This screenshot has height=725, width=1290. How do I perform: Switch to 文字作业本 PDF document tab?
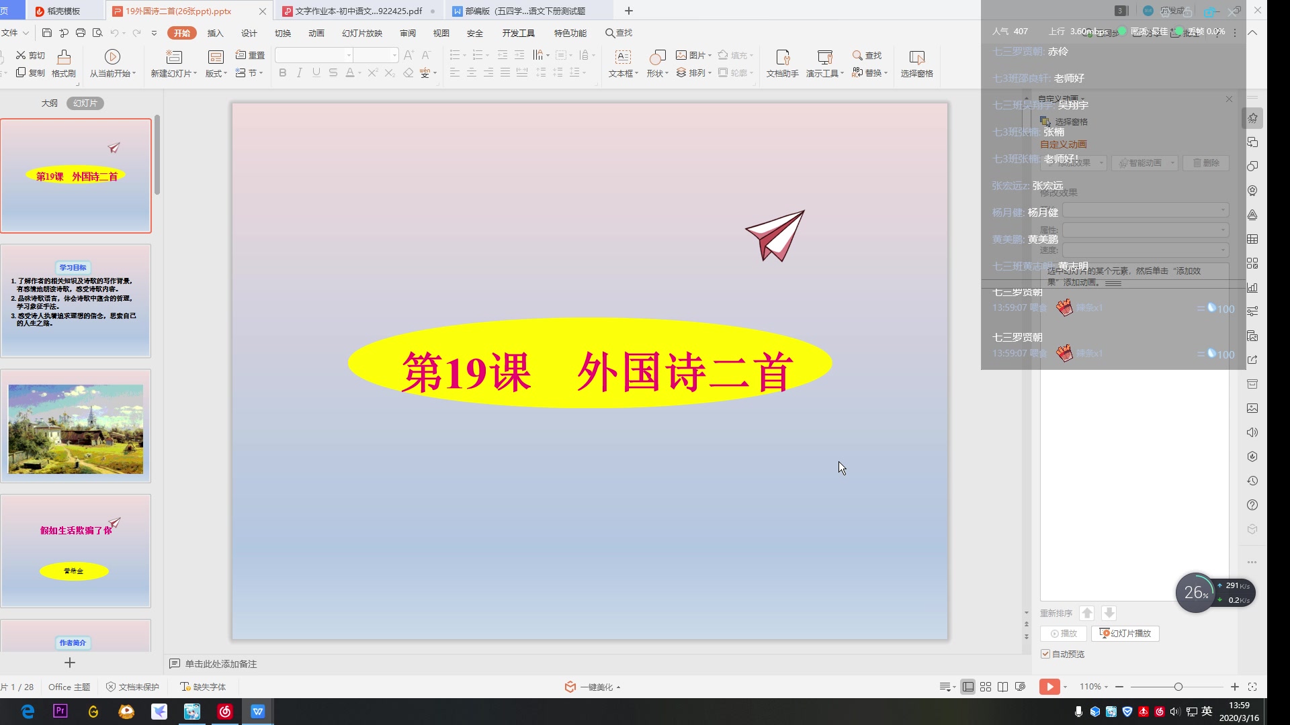[359, 11]
